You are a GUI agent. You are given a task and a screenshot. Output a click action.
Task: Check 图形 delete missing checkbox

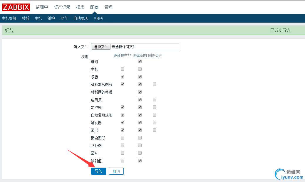(x=155, y=130)
